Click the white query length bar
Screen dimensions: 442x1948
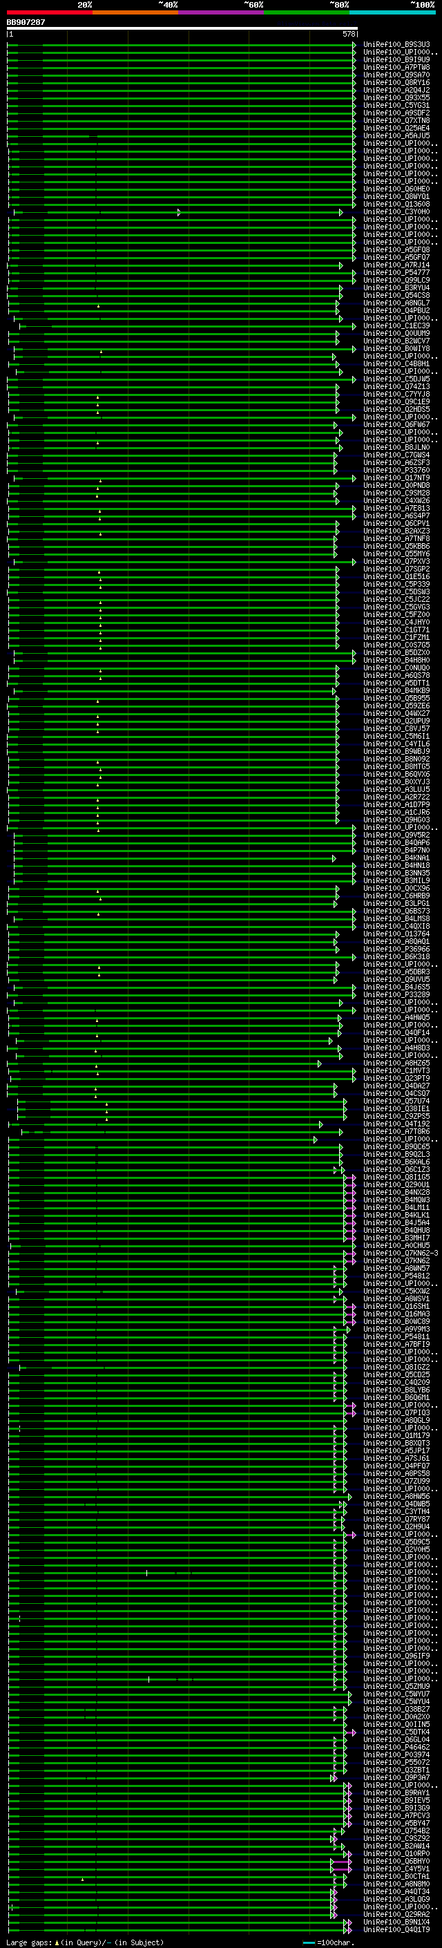pos(182,28)
